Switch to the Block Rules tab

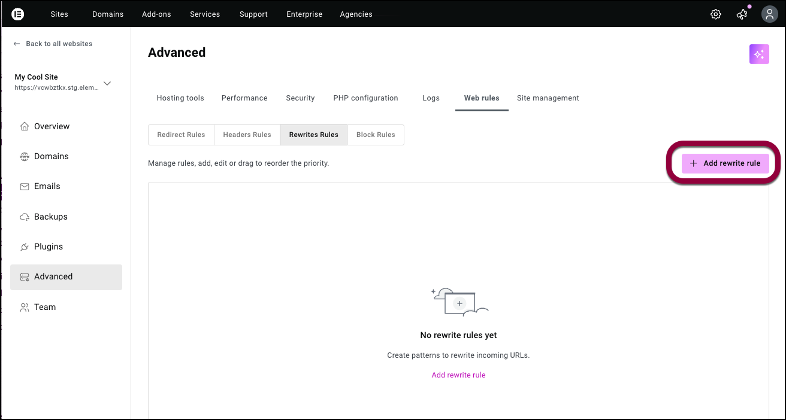(x=376, y=135)
